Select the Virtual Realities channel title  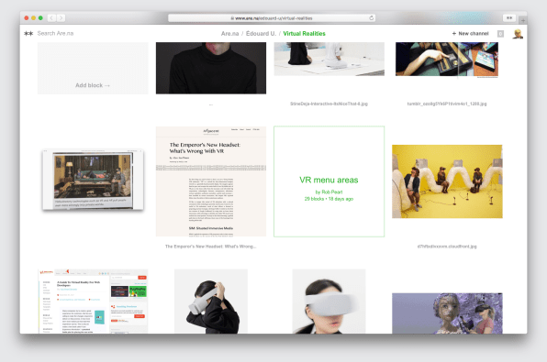[x=304, y=33]
